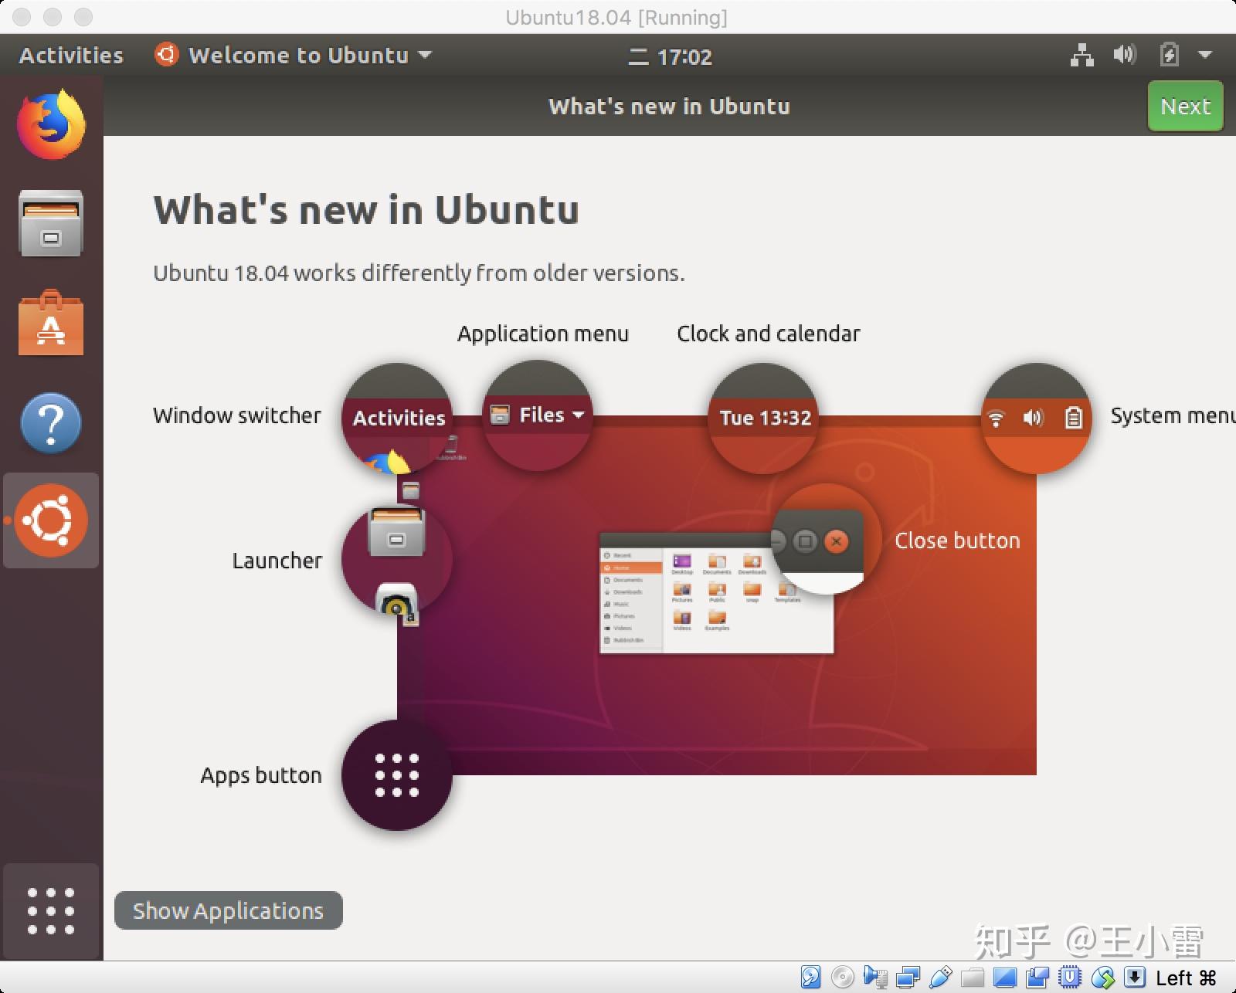
Task: Click the "System menu" label text
Action: 1173,415
